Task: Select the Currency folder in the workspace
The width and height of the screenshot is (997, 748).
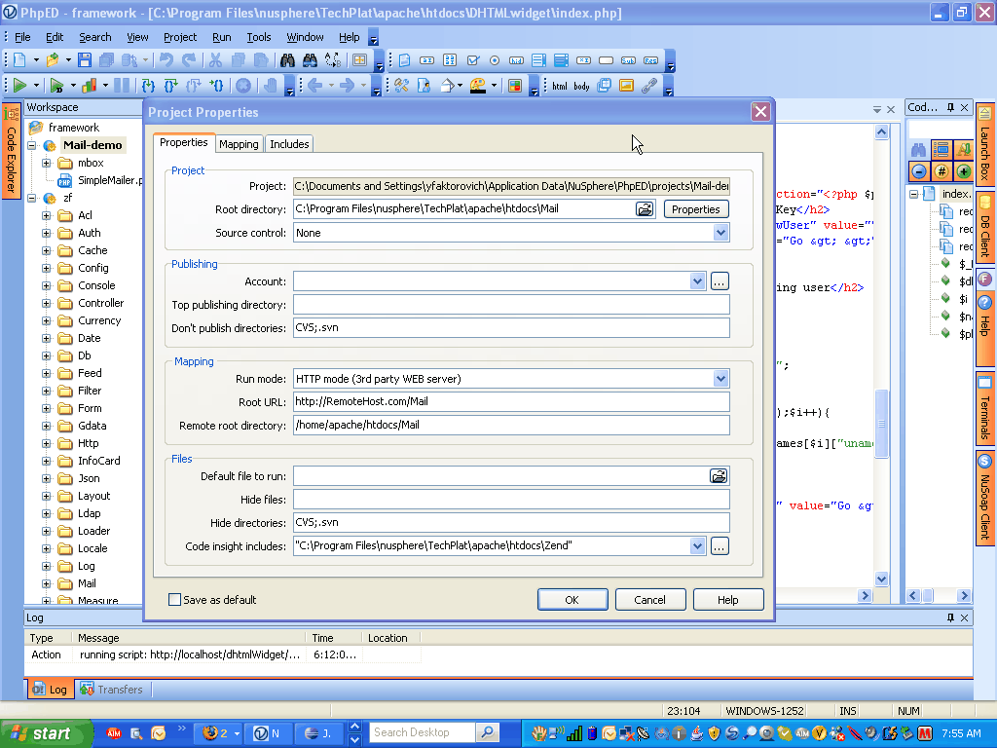Action: (x=98, y=320)
